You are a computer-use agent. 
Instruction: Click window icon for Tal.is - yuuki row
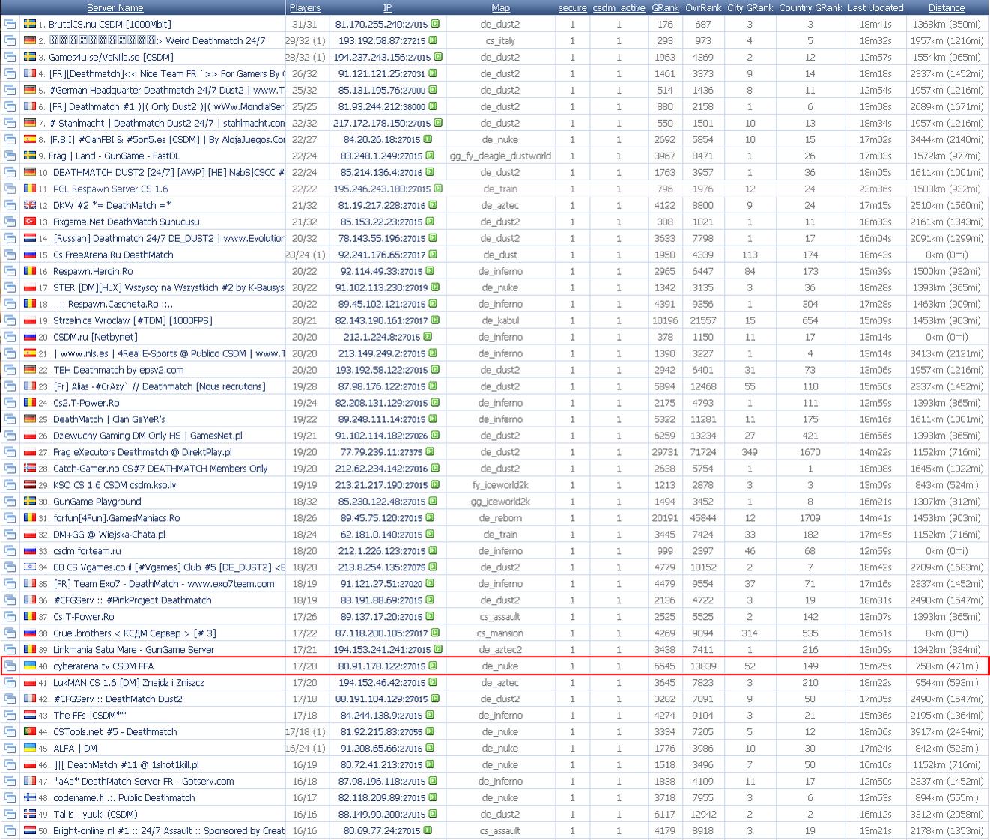[10, 815]
